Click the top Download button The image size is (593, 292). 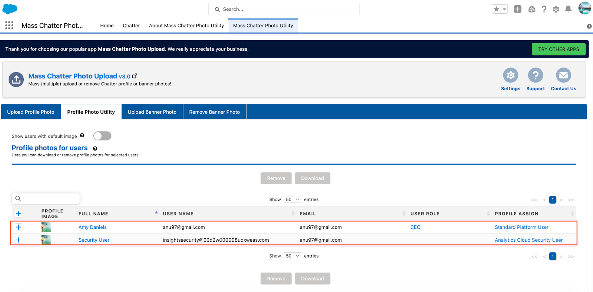[312, 178]
